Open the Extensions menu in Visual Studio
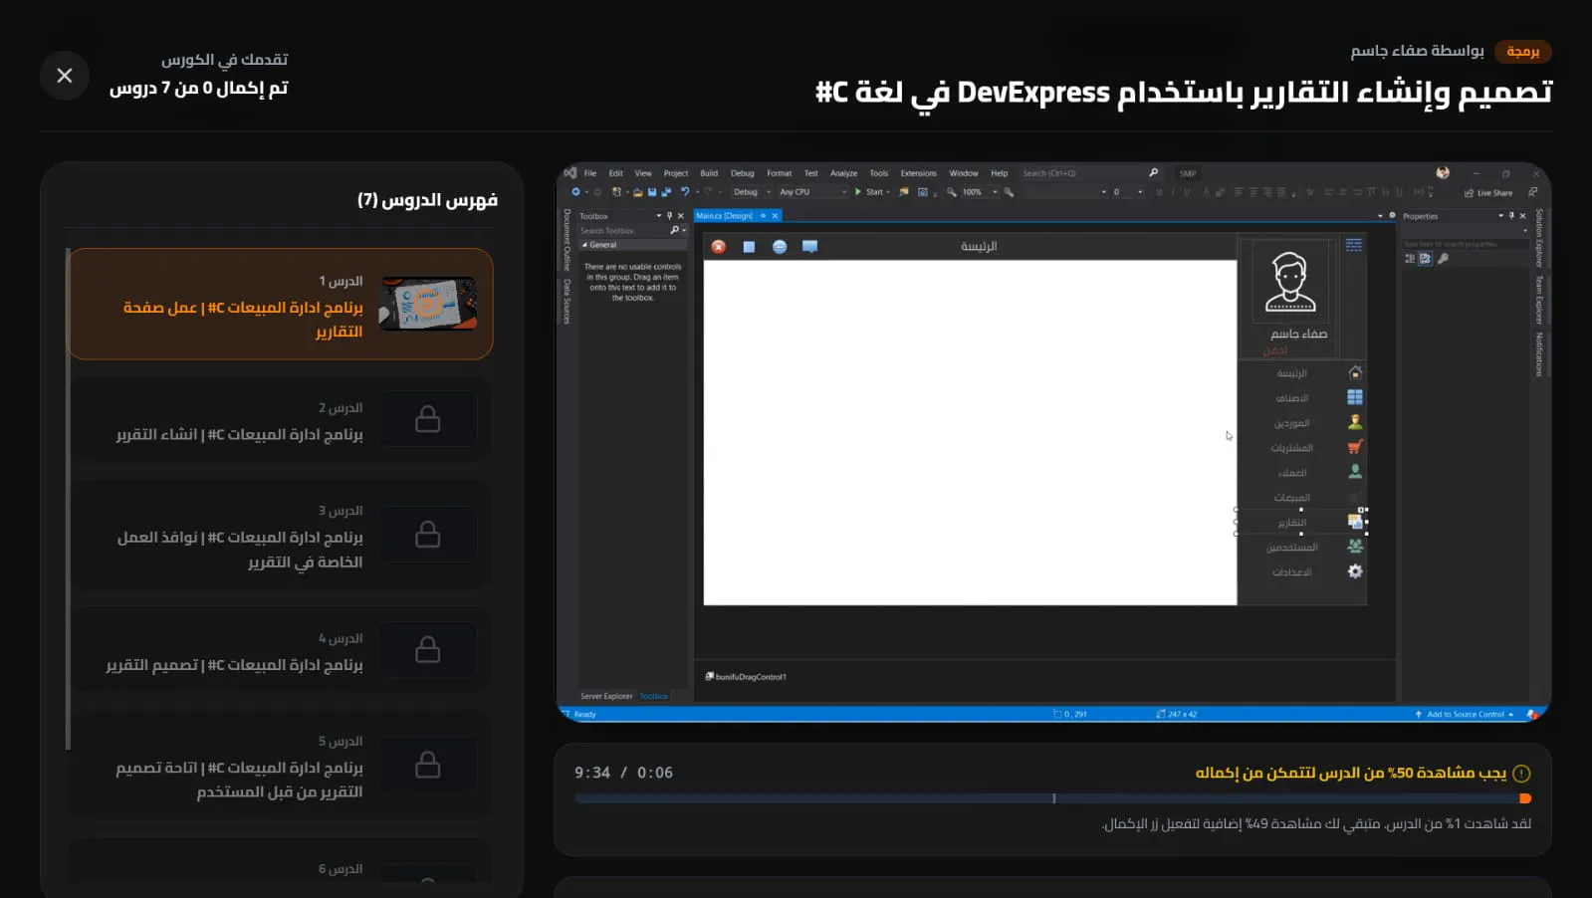This screenshot has width=1592, height=898. (x=918, y=173)
